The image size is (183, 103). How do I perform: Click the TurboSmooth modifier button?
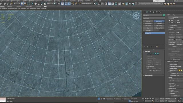click(148, 23)
